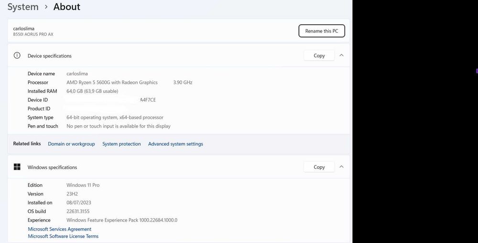The height and width of the screenshot is (243, 478).
Task: Collapse the Device specifications section
Action: click(341, 55)
